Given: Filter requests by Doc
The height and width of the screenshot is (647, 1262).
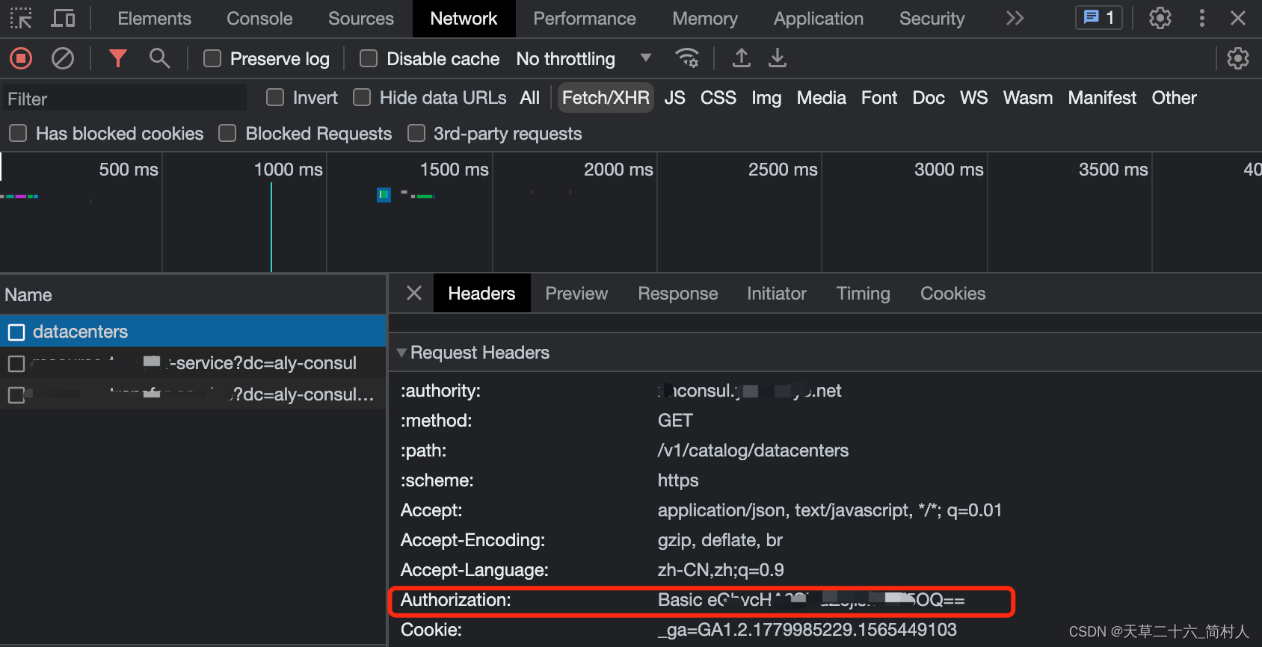Looking at the screenshot, I should coord(929,97).
